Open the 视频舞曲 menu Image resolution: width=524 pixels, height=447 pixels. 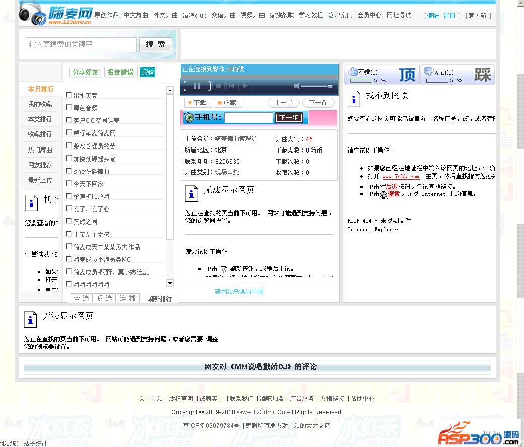(252, 15)
